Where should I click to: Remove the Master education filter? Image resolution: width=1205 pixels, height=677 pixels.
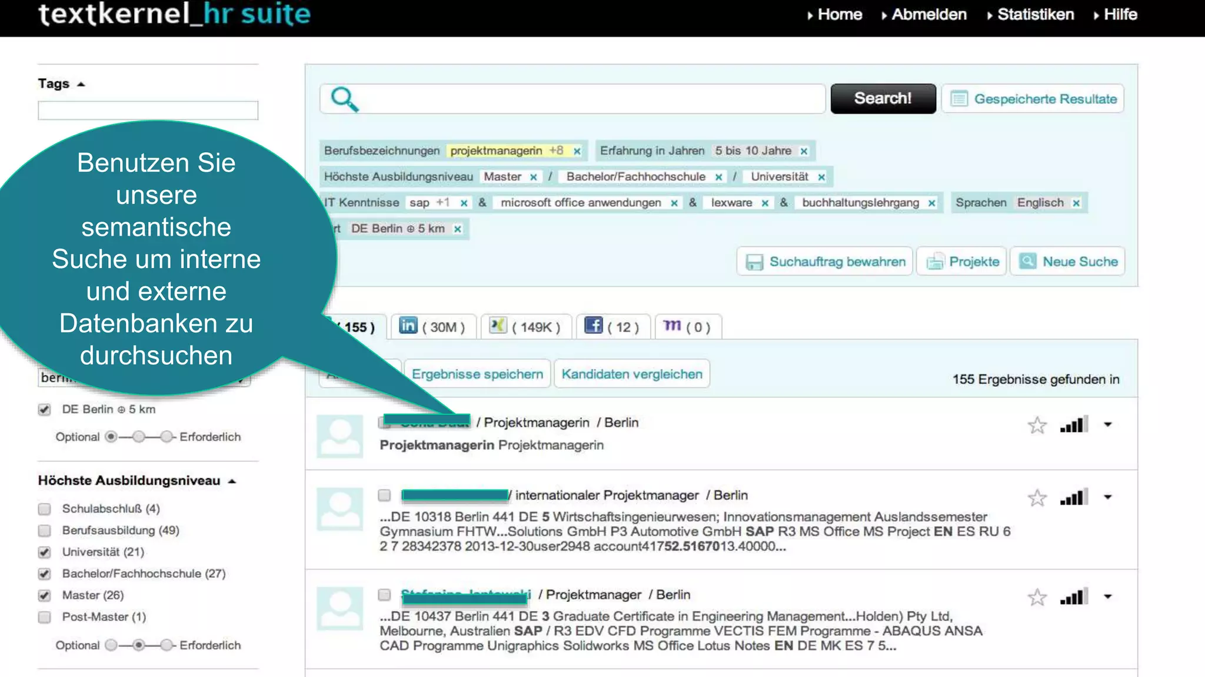pos(533,177)
